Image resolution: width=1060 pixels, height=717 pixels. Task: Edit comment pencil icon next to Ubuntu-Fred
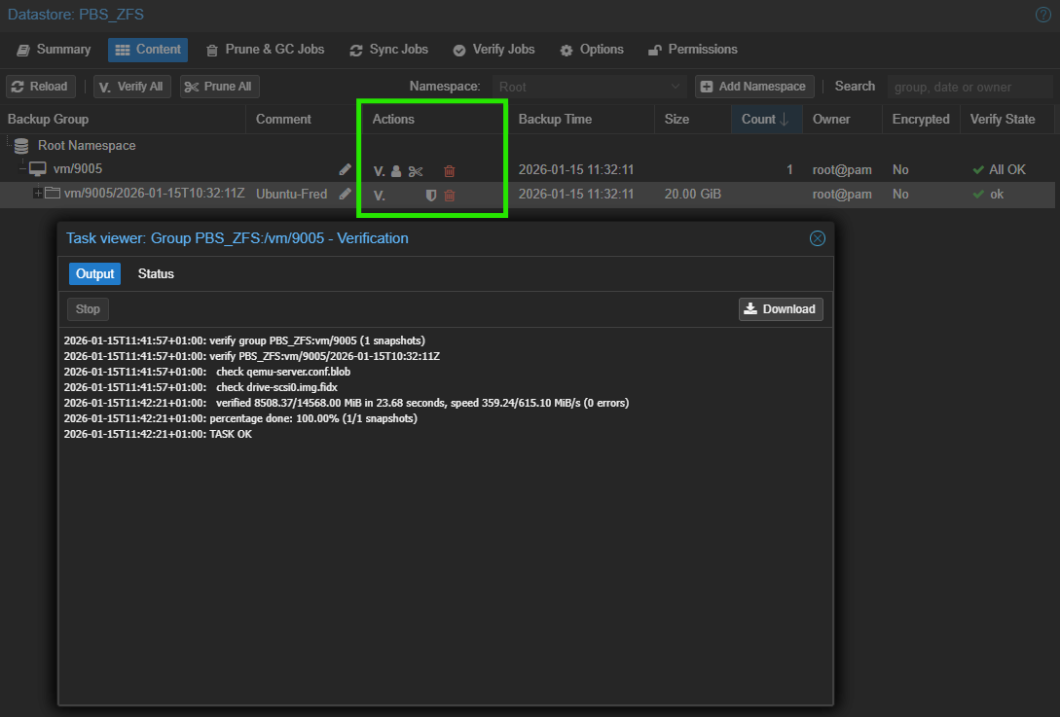pos(345,195)
